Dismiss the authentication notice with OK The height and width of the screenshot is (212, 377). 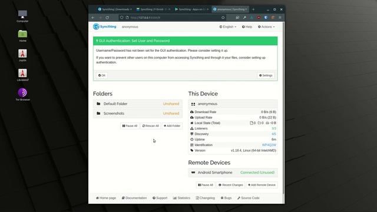tap(102, 75)
